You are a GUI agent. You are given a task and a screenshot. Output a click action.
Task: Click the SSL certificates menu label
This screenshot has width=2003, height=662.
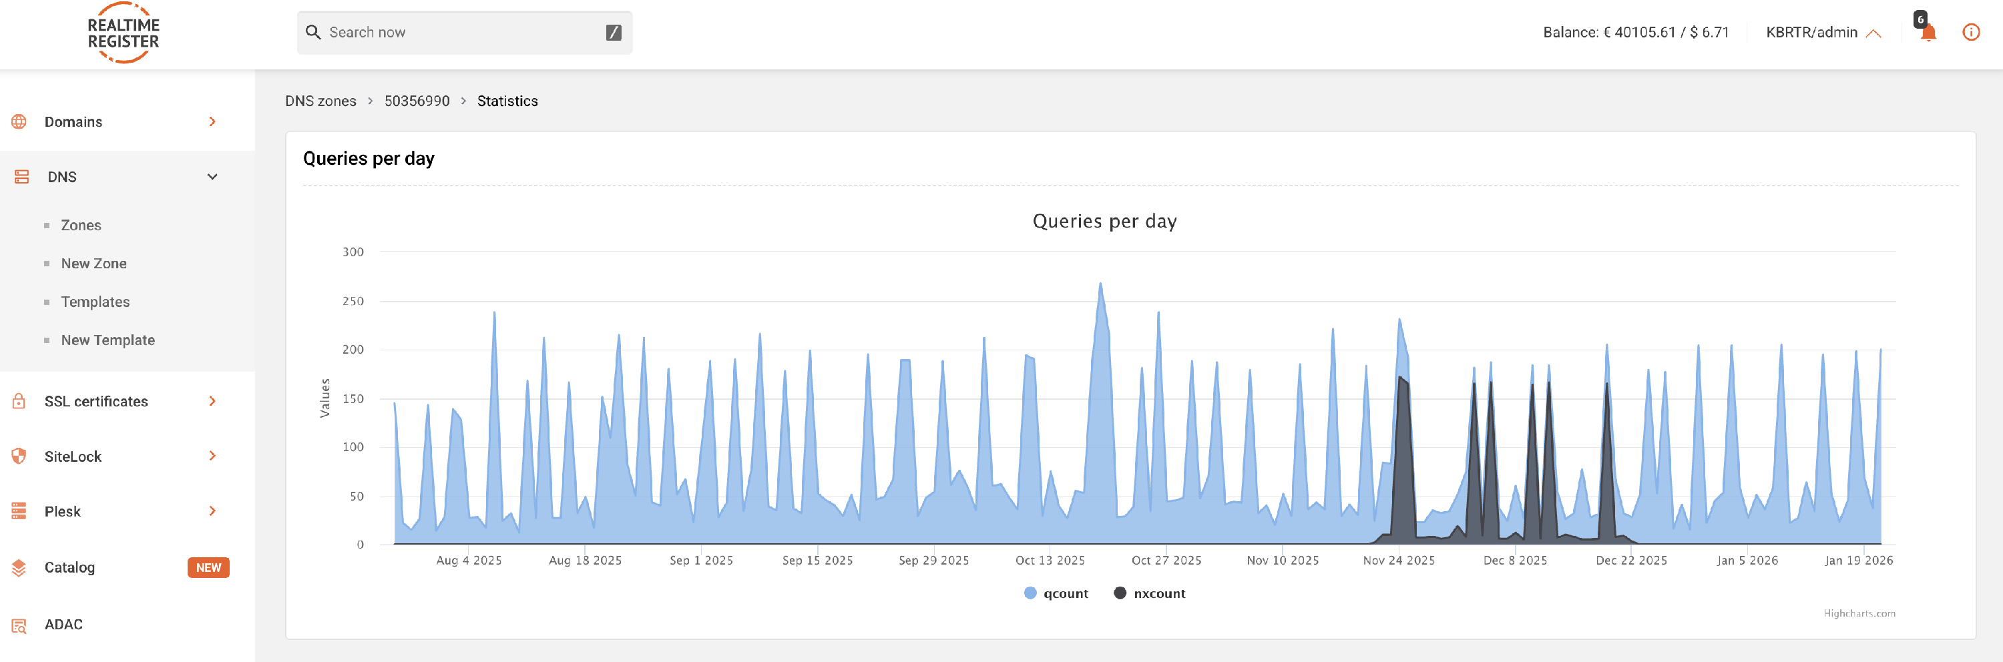[x=96, y=402]
